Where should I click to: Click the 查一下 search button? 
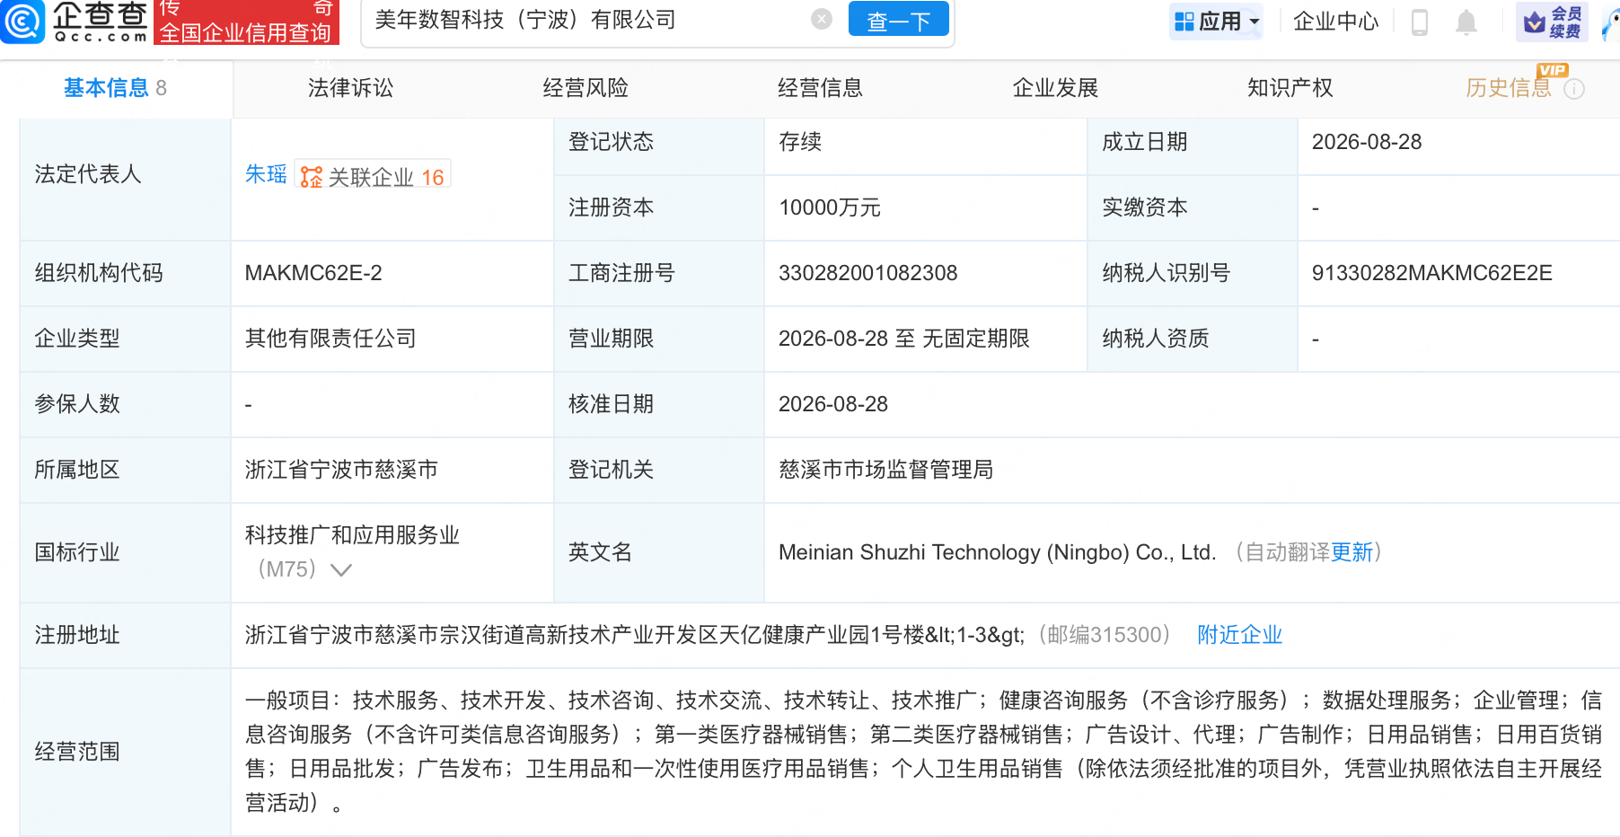coord(898,20)
